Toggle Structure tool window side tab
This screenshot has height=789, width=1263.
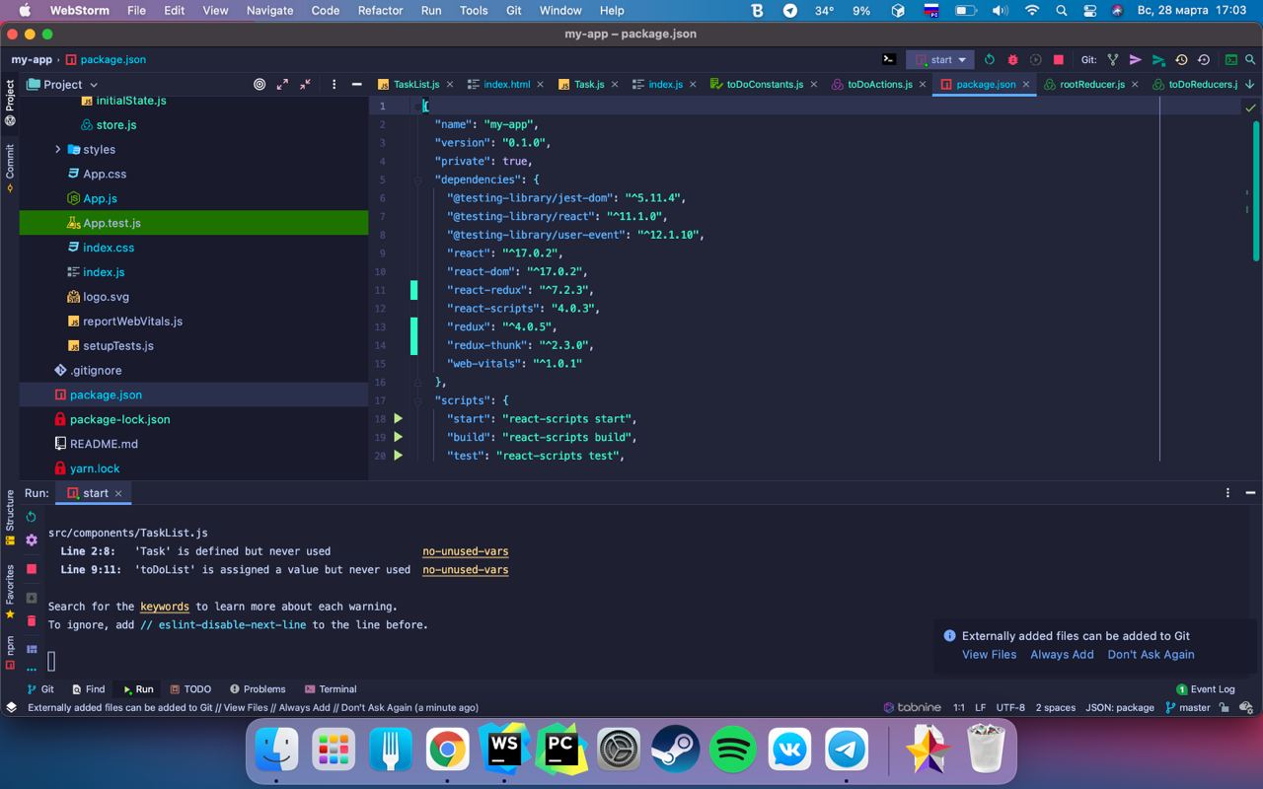pyautogui.click(x=10, y=517)
